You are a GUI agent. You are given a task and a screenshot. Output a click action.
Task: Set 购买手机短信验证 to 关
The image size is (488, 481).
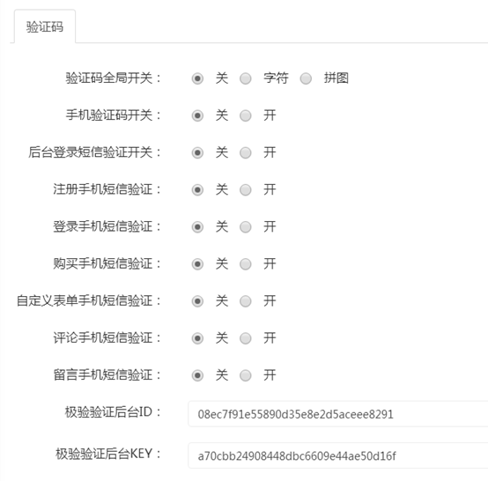coord(197,264)
